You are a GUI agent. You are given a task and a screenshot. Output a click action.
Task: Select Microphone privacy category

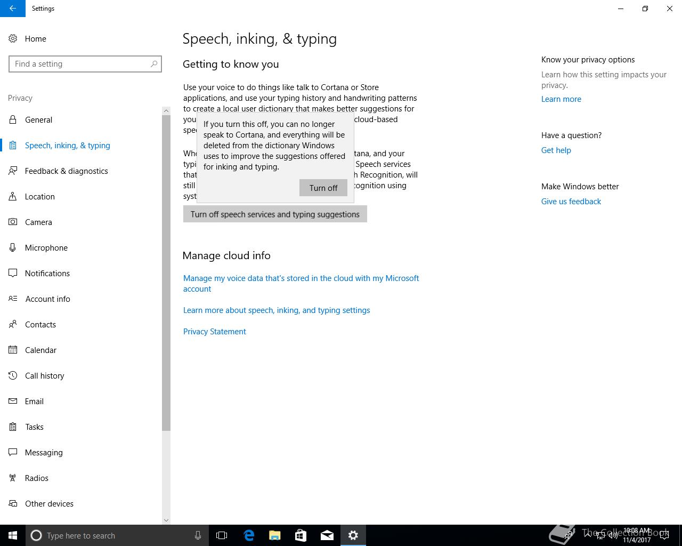(x=81, y=247)
